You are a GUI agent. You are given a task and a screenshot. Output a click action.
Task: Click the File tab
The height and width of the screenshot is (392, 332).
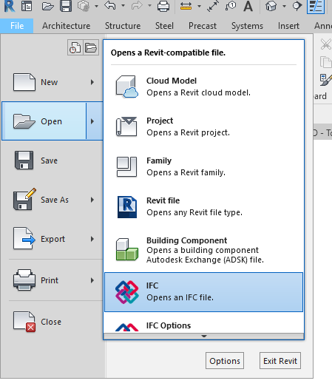click(x=17, y=26)
